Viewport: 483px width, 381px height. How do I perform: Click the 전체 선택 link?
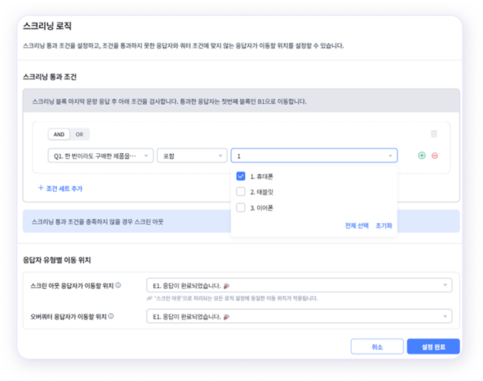click(357, 225)
